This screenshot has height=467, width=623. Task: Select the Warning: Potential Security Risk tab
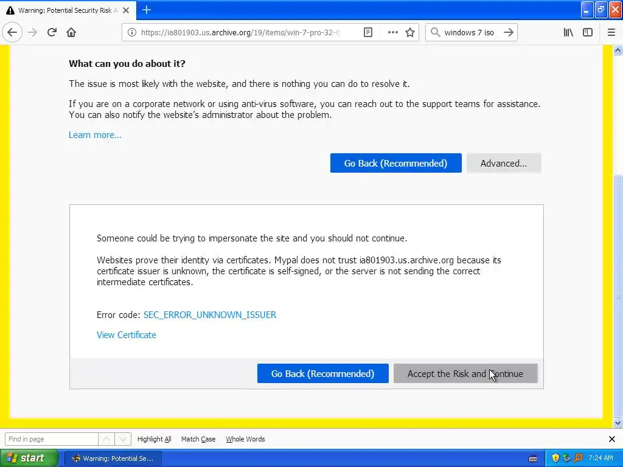(68, 10)
